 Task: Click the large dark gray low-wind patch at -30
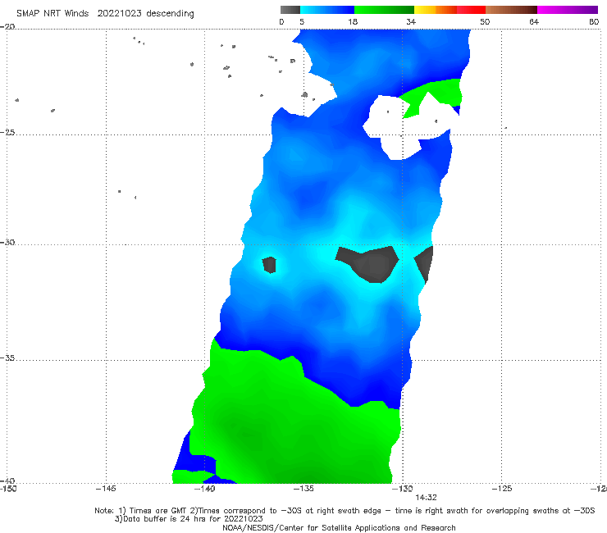pyautogui.click(x=370, y=264)
